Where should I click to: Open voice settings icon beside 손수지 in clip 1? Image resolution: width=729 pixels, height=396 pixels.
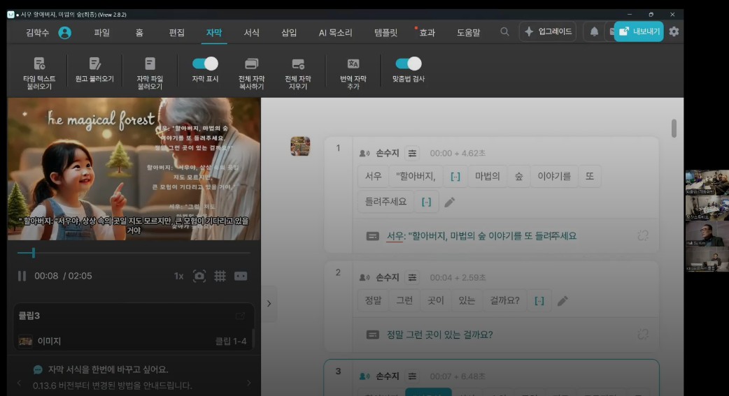click(413, 153)
